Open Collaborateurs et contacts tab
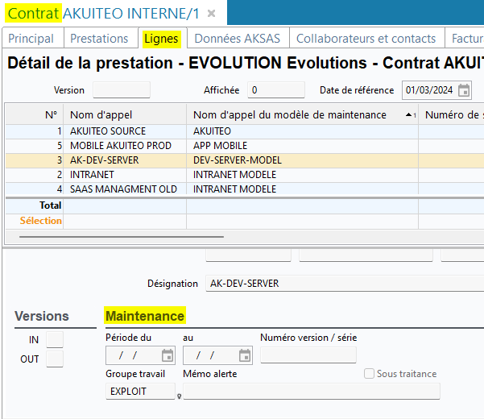484x419 pixels. pos(366,39)
